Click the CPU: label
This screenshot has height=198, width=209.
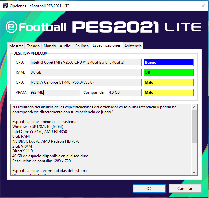click(x=20, y=62)
